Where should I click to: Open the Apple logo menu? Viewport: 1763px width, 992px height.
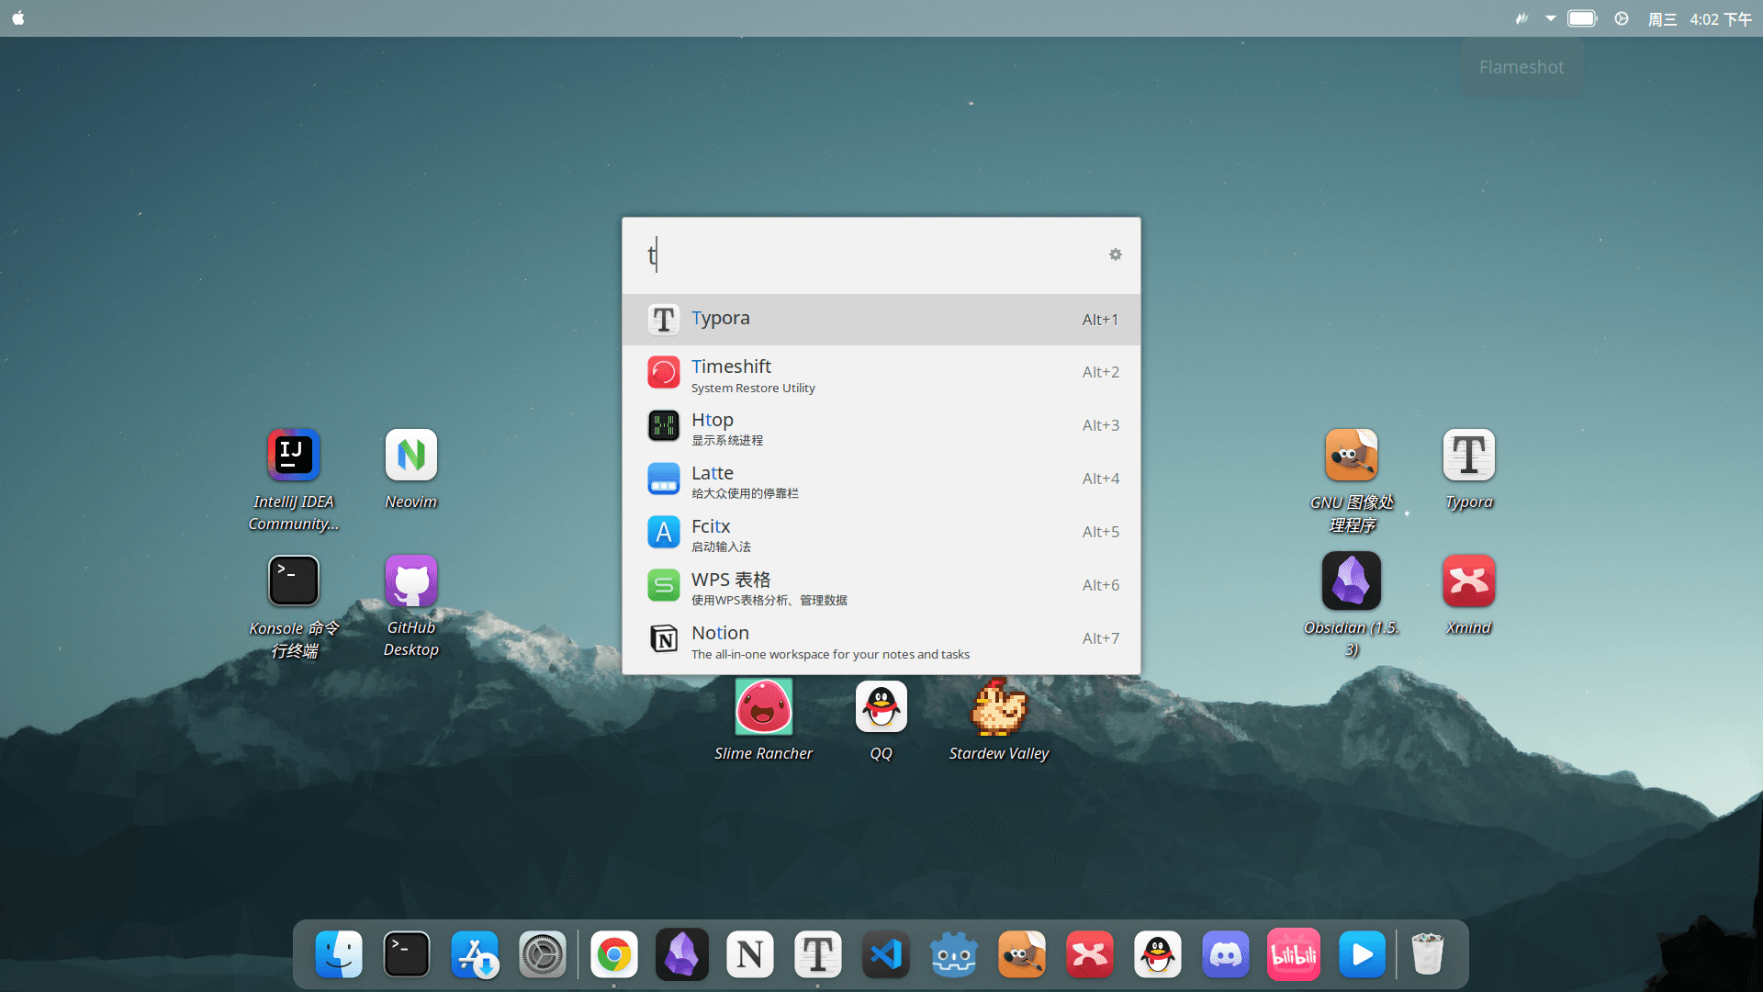pos(18,18)
